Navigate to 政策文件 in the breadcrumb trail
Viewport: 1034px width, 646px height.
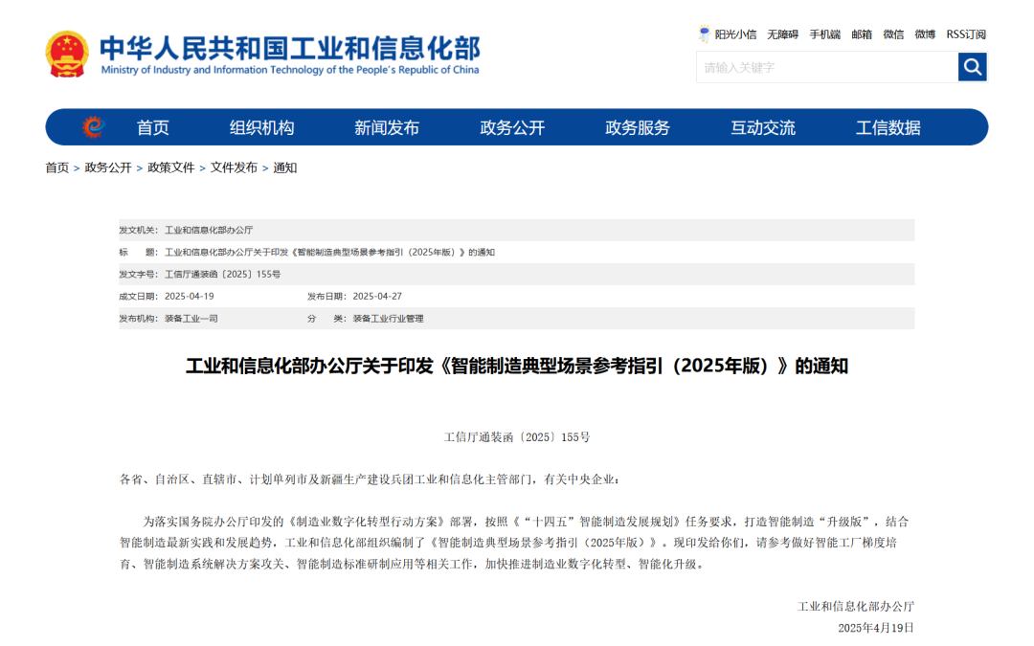coord(169,168)
